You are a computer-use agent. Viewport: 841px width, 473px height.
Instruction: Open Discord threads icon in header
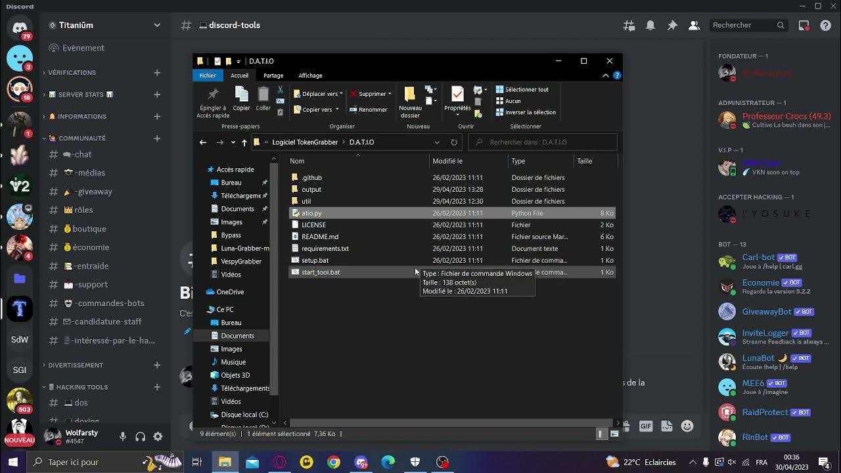click(629, 25)
